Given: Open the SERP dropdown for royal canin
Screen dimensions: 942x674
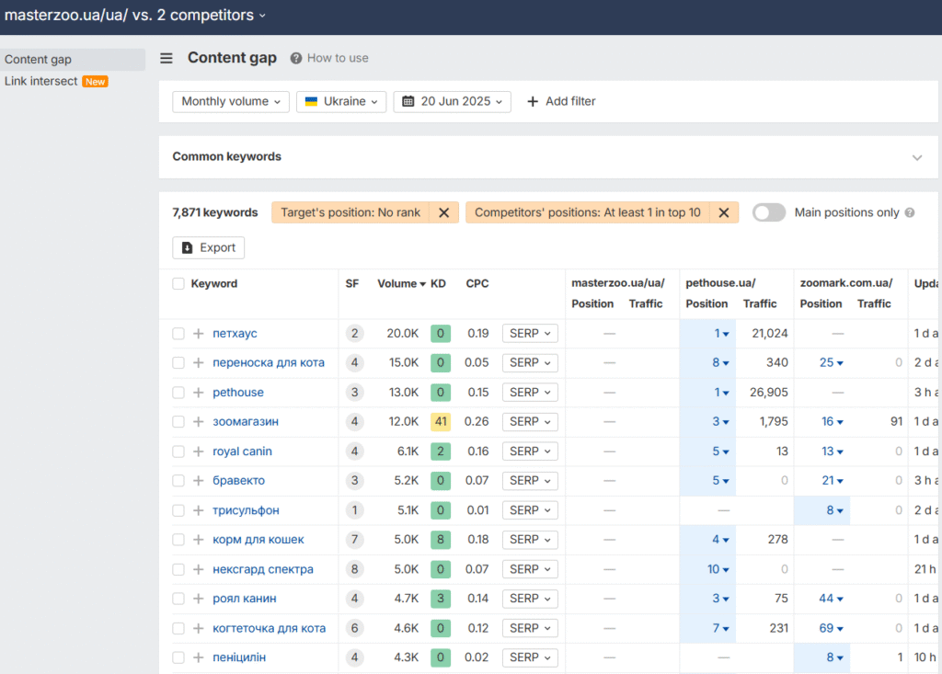Looking at the screenshot, I should pos(530,451).
